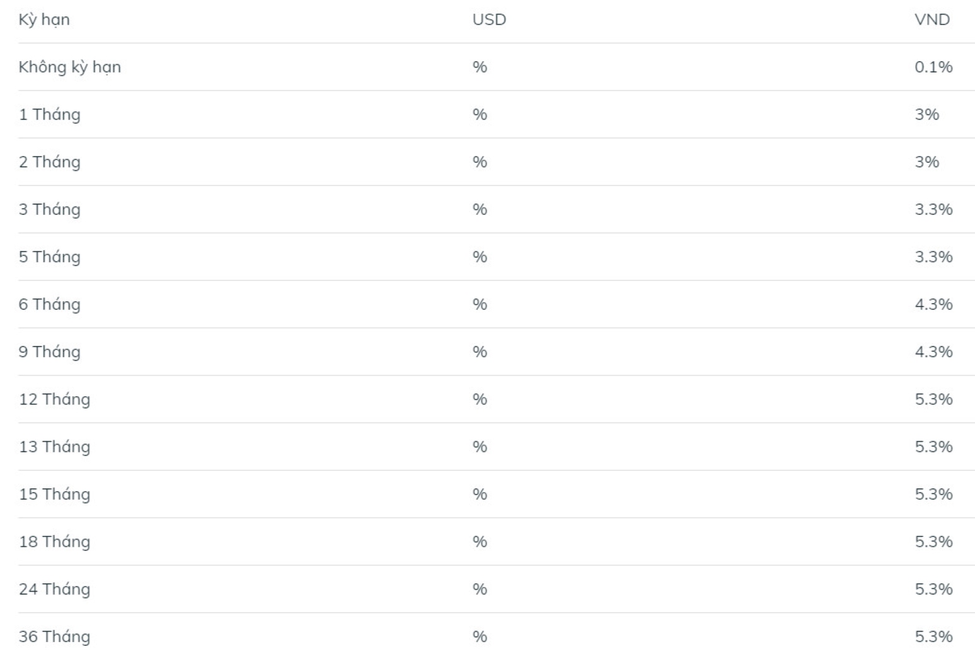Click the USD cell for Không kỳ hạn
The width and height of the screenshot is (975, 659).
click(480, 67)
